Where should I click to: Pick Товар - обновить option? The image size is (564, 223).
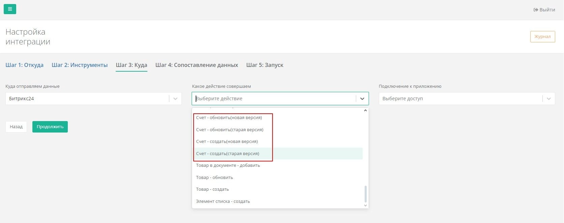tap(215, 178)
